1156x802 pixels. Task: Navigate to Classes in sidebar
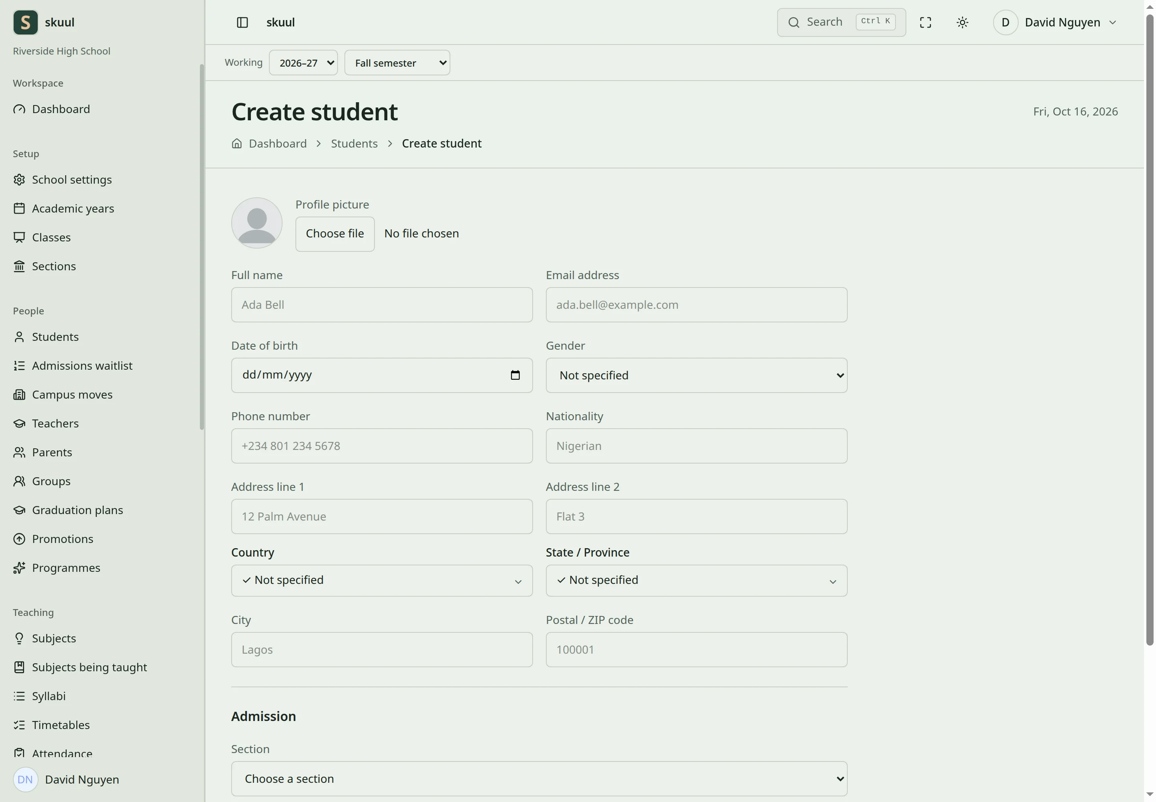(42, 237)
